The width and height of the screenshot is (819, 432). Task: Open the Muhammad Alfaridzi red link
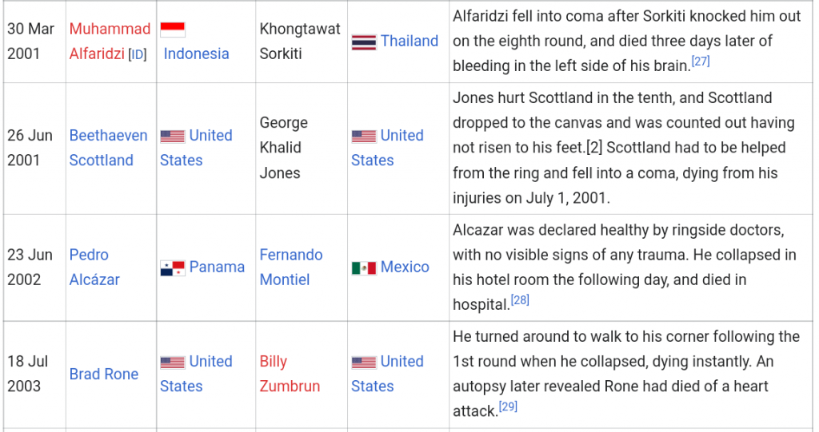110,42
